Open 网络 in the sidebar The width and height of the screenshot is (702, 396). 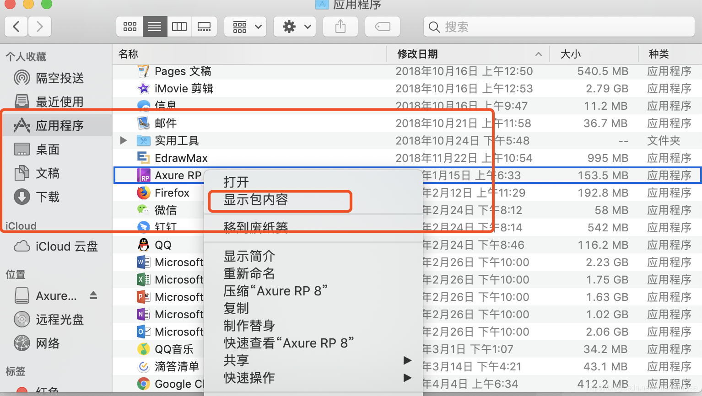(x=57, y=343)
